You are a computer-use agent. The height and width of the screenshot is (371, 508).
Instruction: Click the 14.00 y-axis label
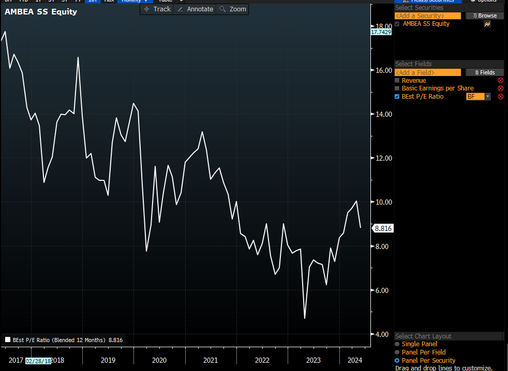click(384, 114)
